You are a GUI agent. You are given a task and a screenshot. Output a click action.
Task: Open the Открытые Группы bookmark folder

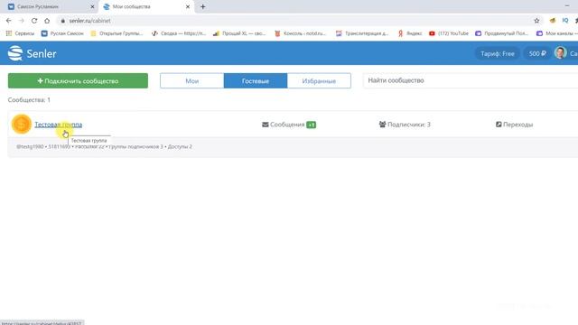117,33
